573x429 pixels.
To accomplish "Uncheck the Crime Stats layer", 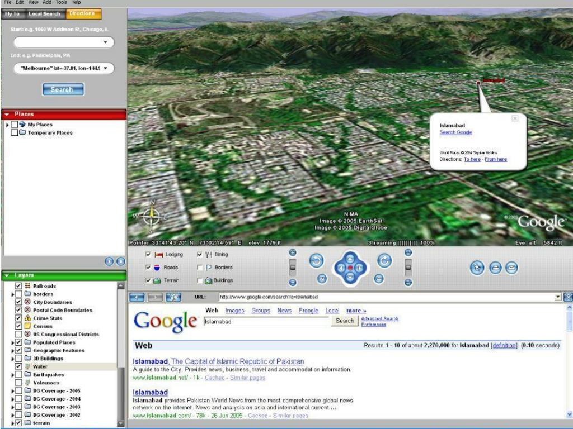I will (18, 318).
